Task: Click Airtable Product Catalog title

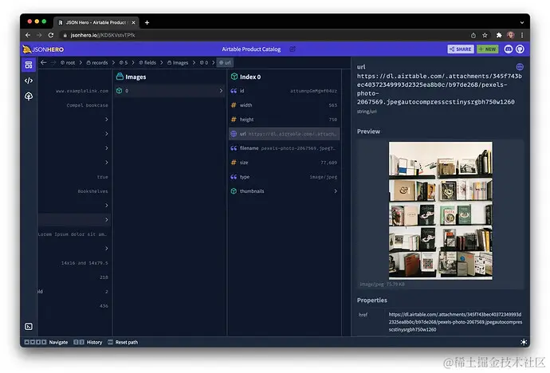Action: coord(251,49)
